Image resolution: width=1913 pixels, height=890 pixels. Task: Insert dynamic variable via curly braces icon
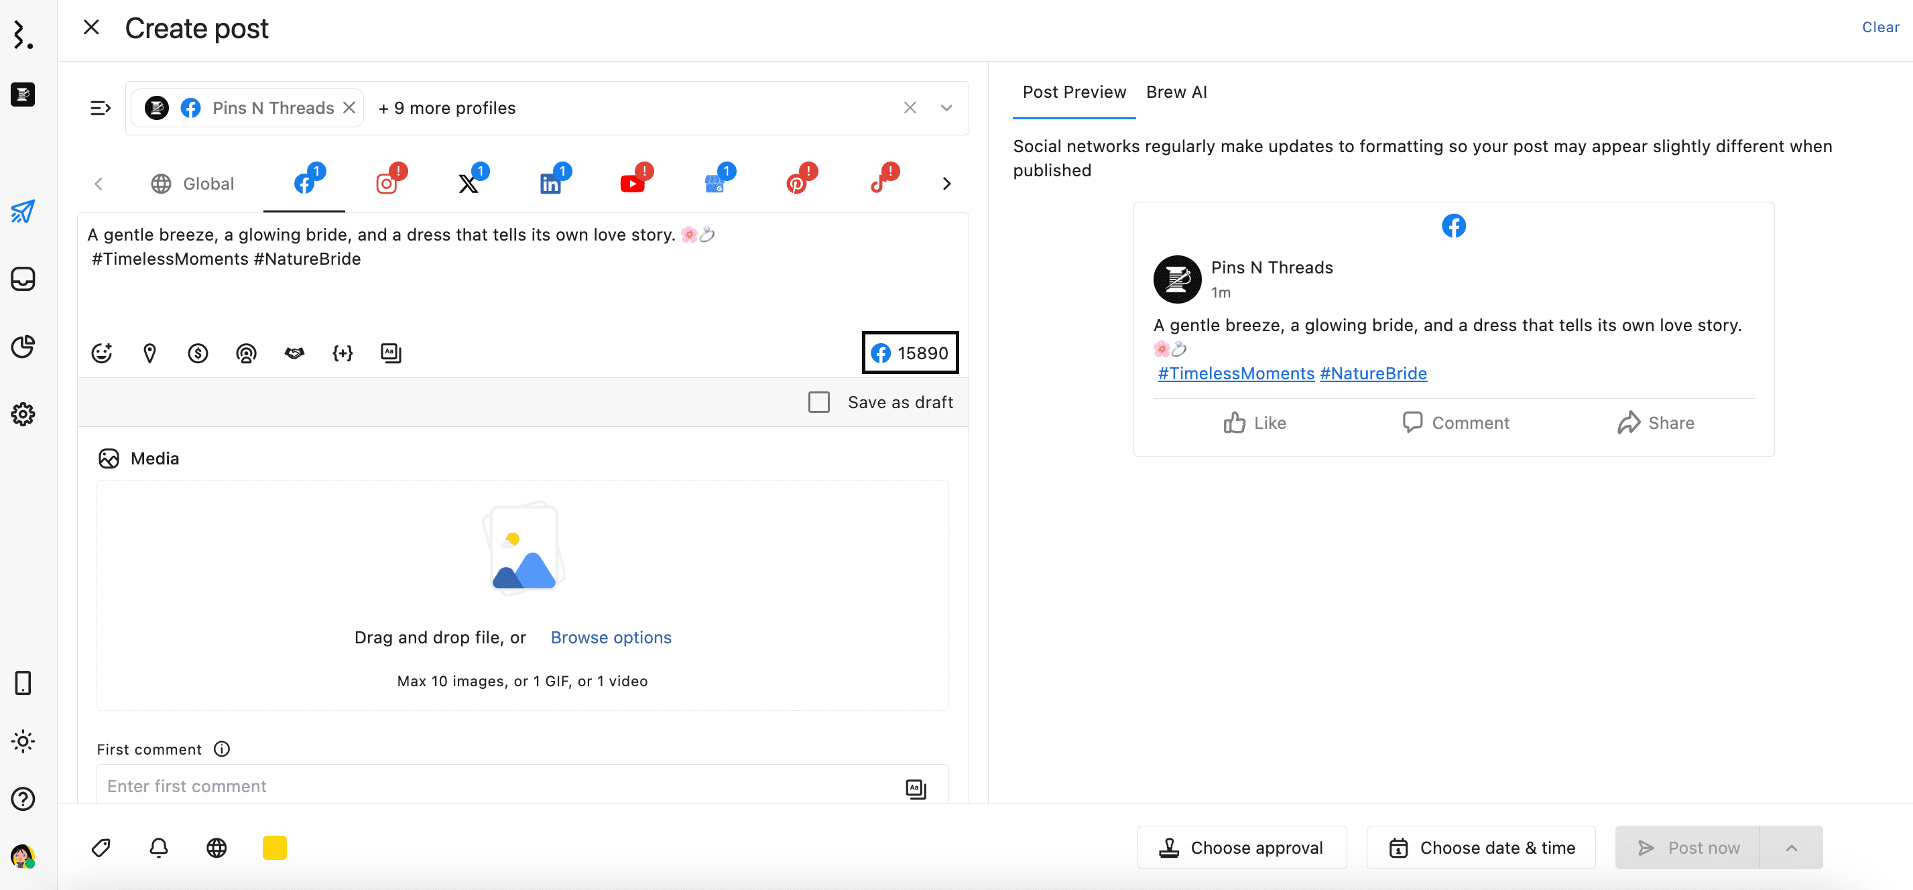tap(343, 353)
